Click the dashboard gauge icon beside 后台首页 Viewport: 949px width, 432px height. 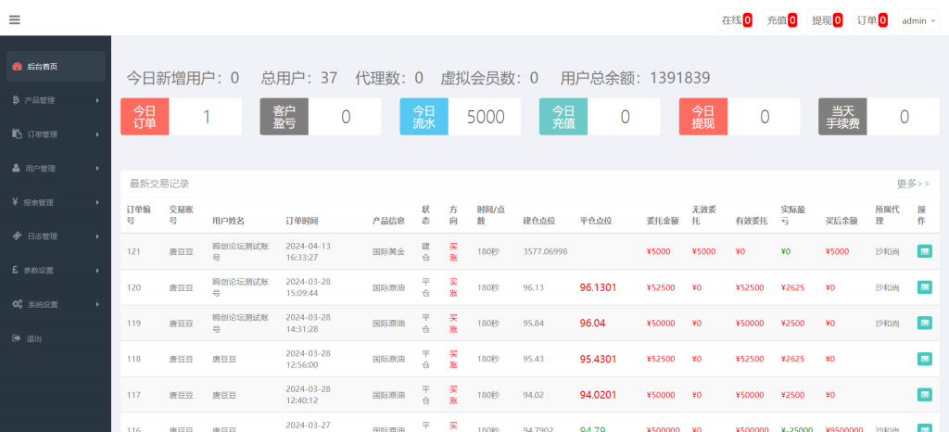18,67
